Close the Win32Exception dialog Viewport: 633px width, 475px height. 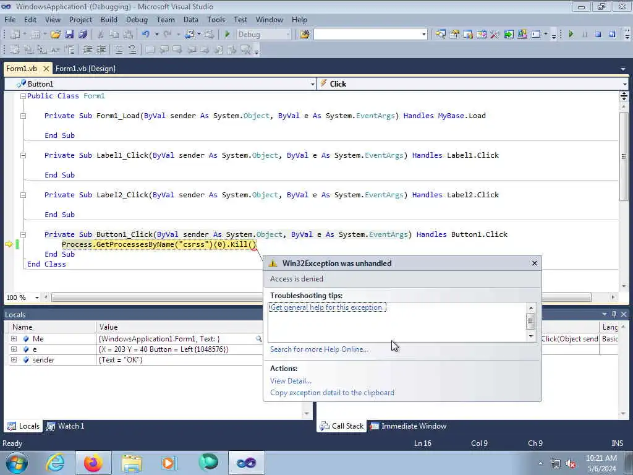tap(535, 263)
